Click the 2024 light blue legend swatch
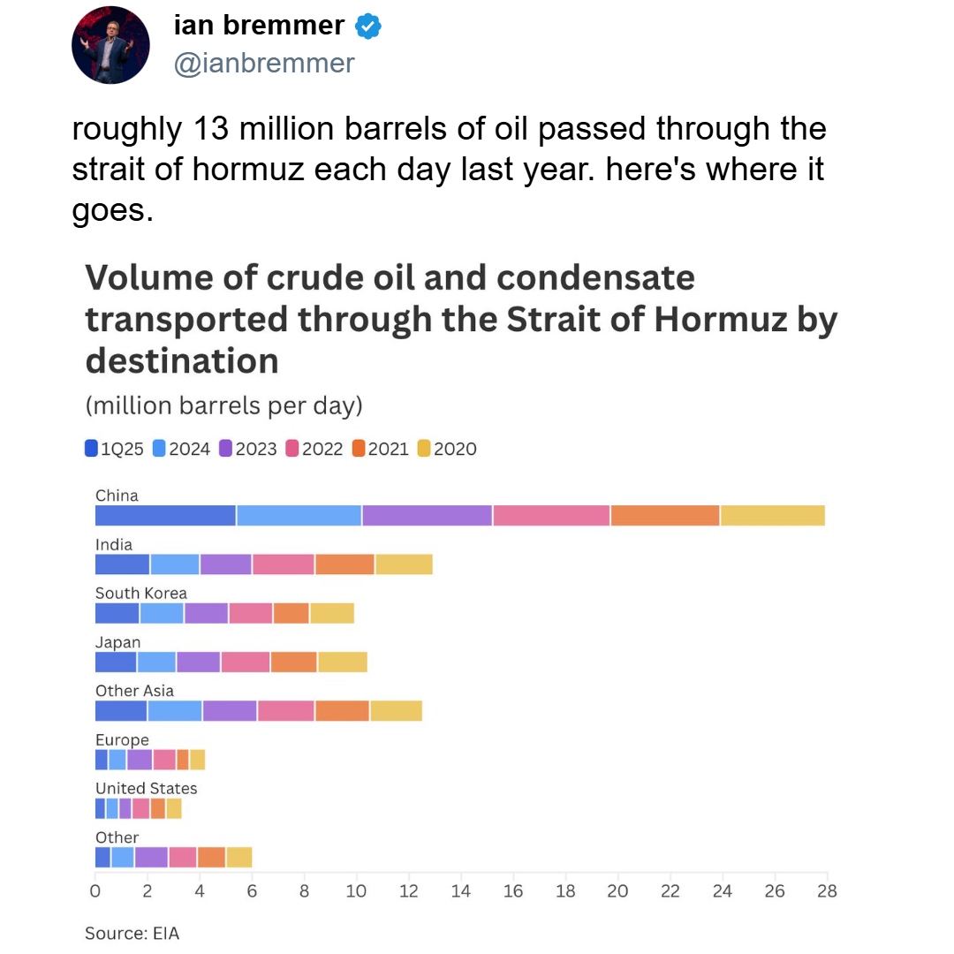The height and width of the screenshot is (954, 954). click(160, 449)
